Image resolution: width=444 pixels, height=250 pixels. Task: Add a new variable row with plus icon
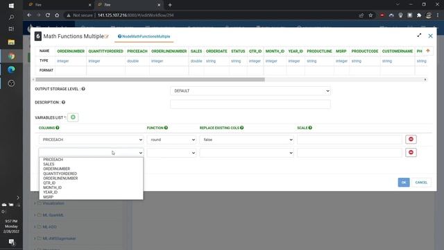73,117
